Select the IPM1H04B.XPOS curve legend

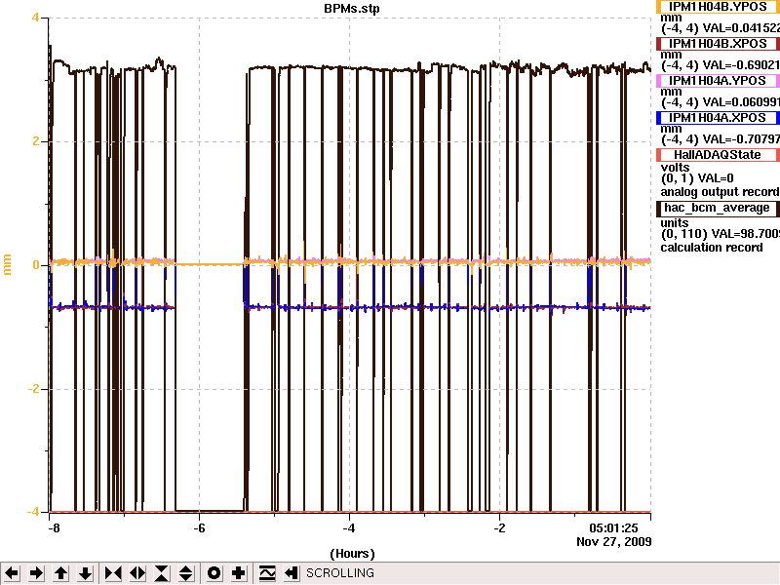pyautogui.click(x=718, y=44)
